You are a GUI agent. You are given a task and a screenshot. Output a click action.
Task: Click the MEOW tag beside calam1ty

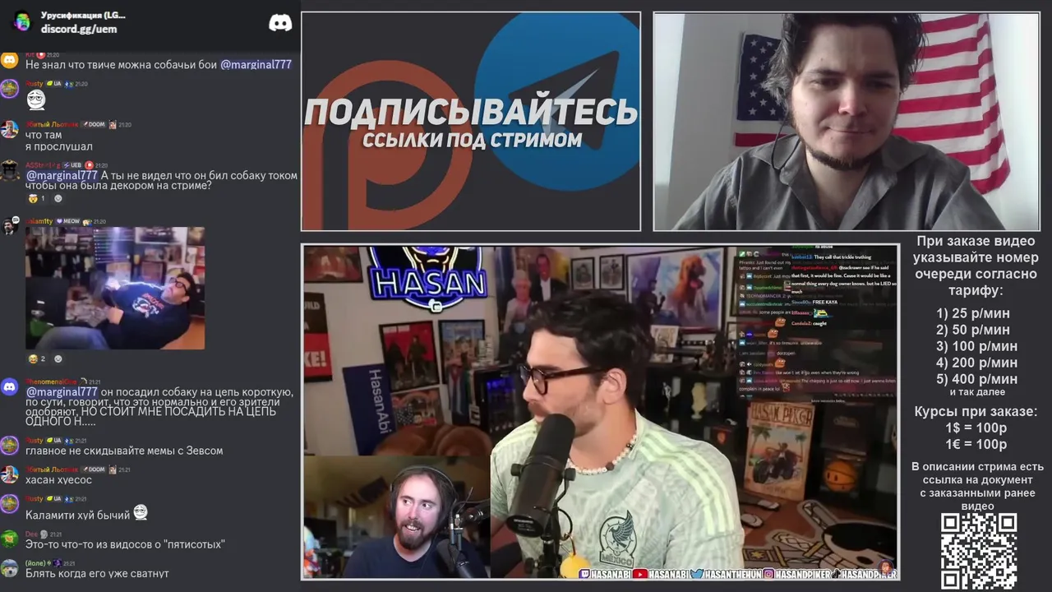tap(68, 221)
